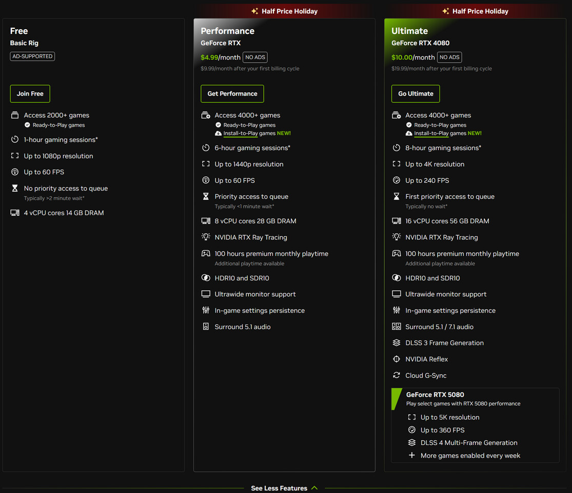Select the hourglass icon for Priority access to queue
Screen dimensions: 572x493
pyautogui.click(x=206, y=196)
